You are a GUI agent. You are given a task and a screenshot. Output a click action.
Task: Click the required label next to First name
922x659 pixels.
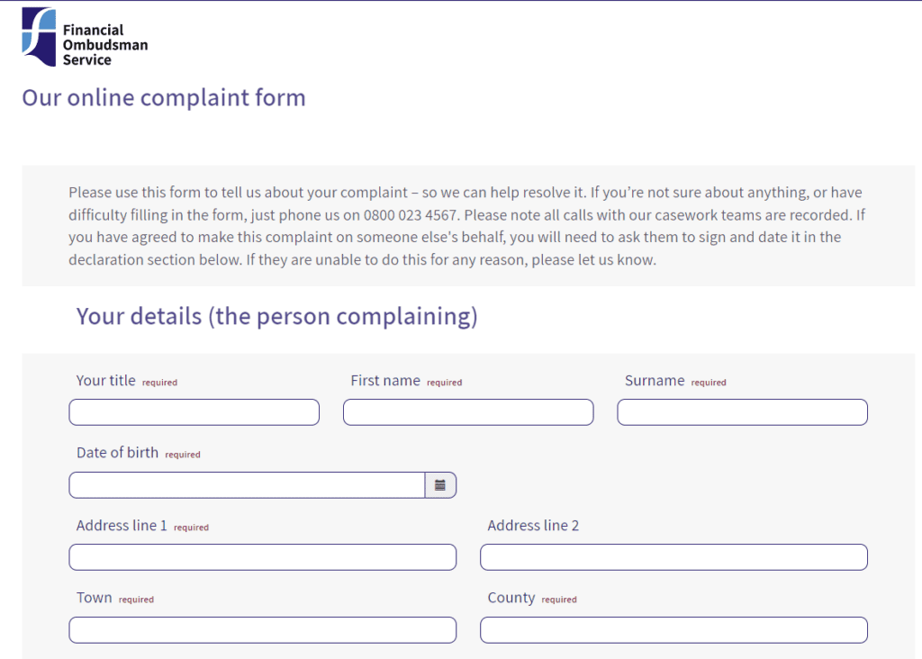coord(445,382)
